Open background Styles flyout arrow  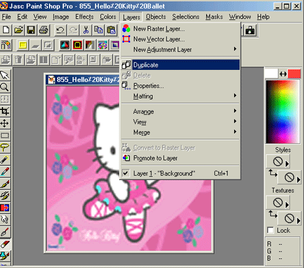coord(299,179)
